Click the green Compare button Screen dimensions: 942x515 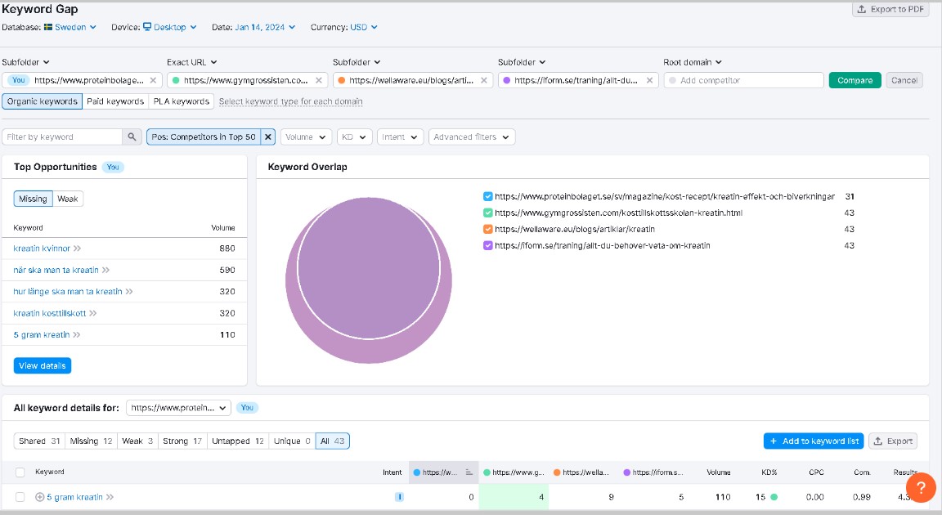(x=855, y=80)
